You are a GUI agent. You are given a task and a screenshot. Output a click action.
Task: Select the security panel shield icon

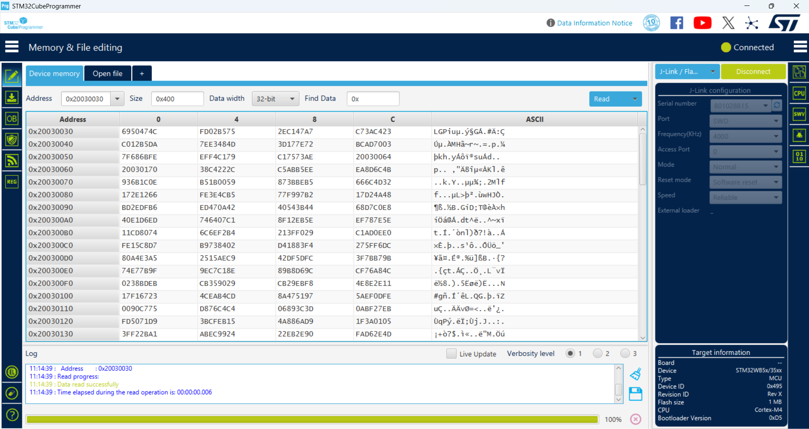[x=12, y=140]
